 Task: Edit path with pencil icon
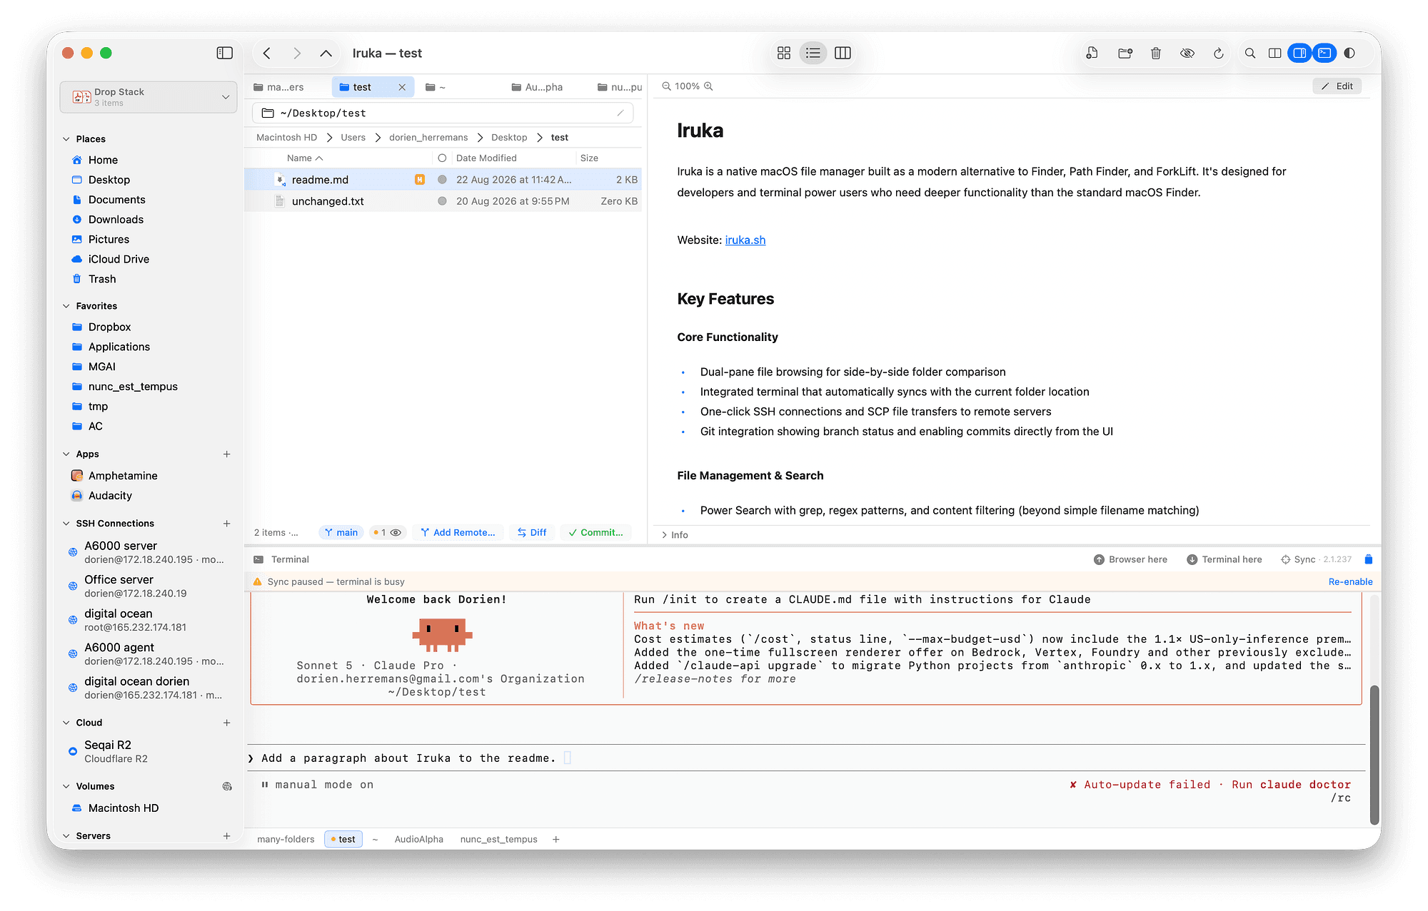[620, 113]
